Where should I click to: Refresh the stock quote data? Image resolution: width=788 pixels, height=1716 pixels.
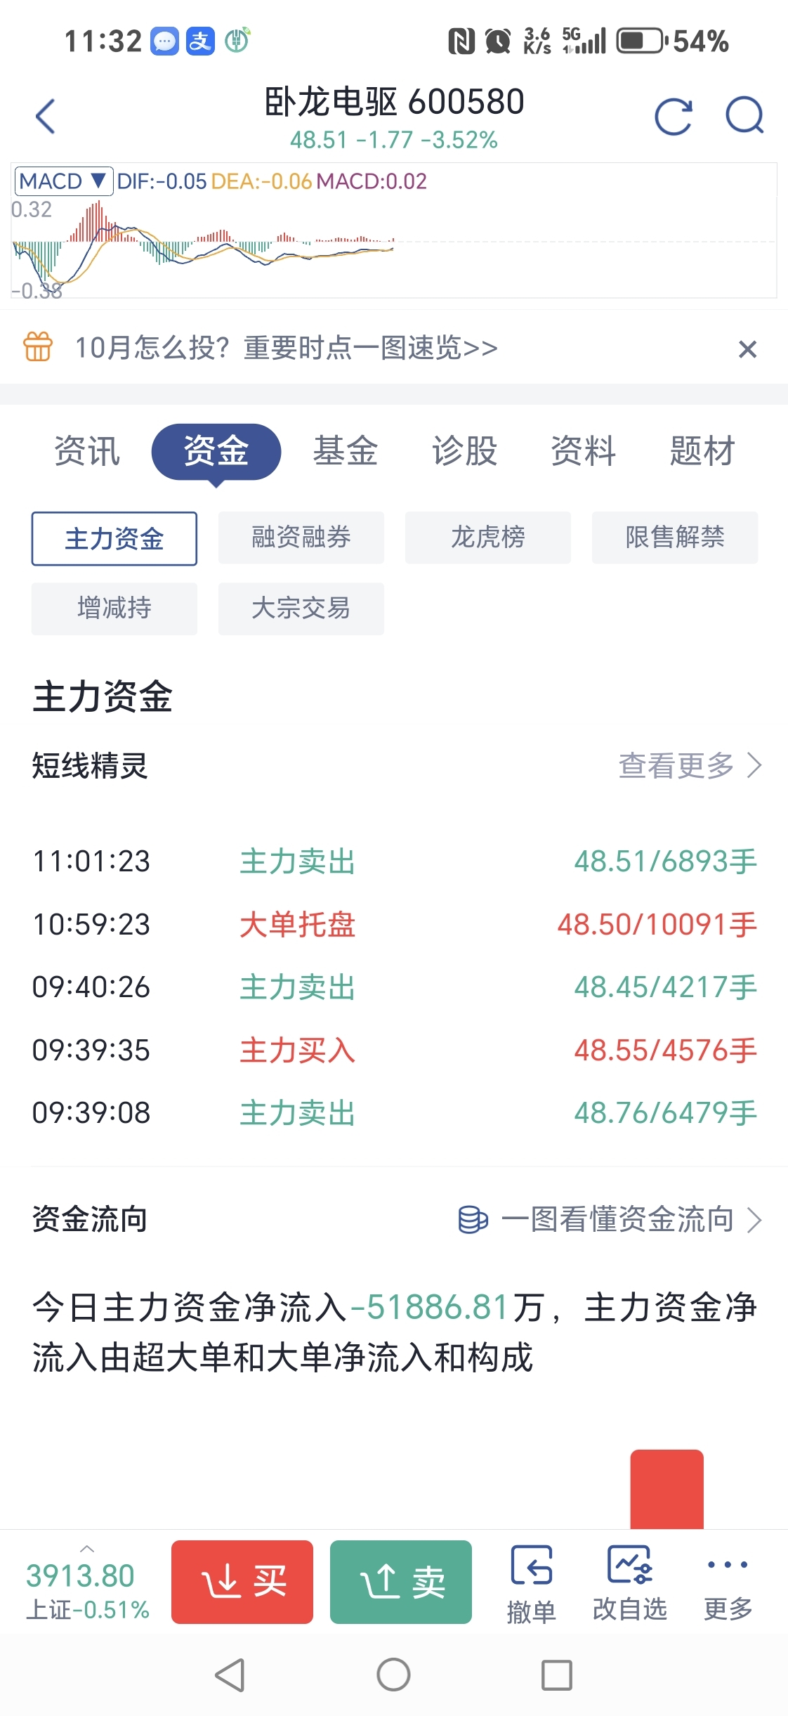click(x=673, y=116)
